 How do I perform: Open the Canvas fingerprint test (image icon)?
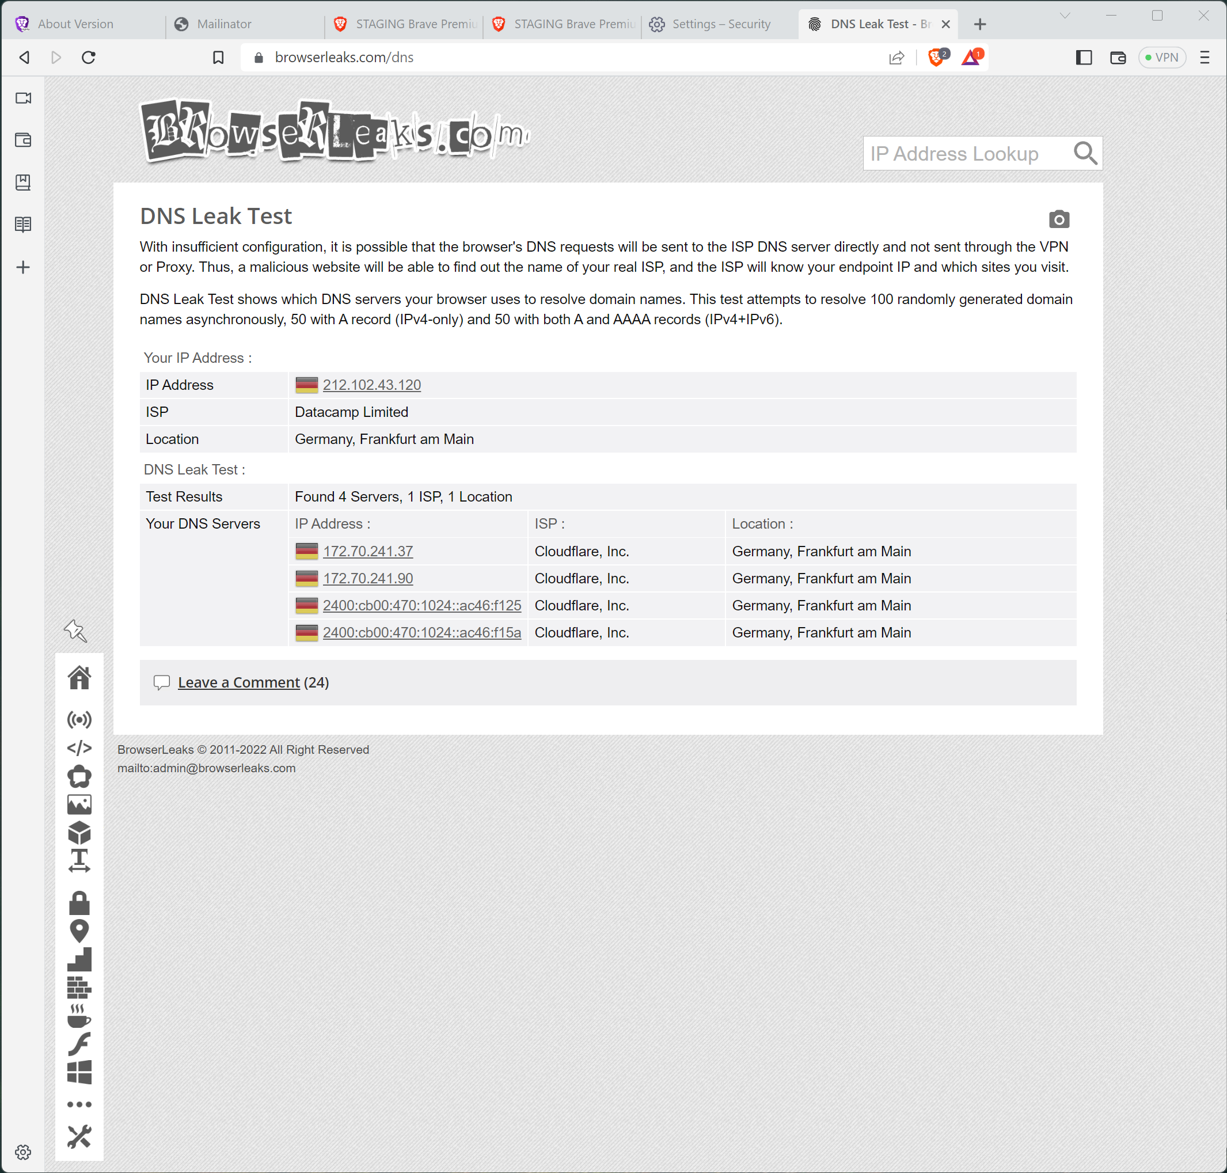coord(79,804)
